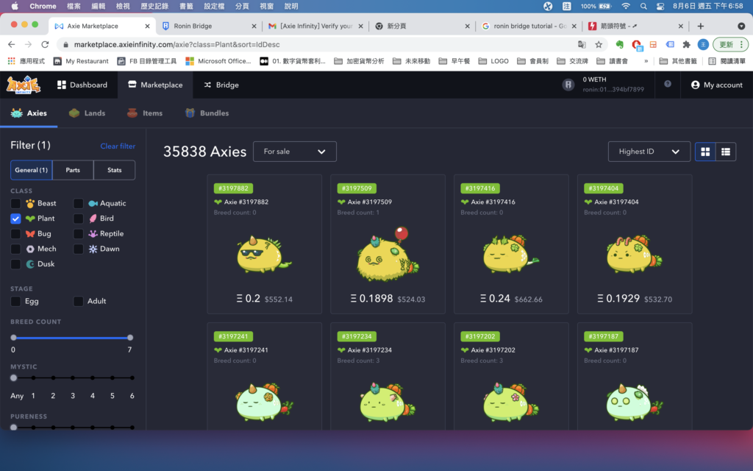Switch to the Bundles tab
Screen dimensions: 753x471
tap(207, 113)
